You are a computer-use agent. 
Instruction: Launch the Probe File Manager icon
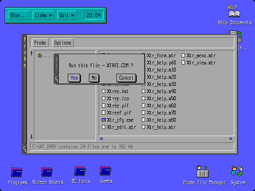tap(203, 172)
